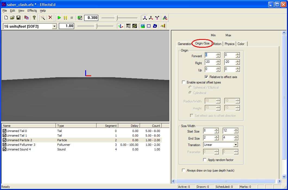This screenshot has width=288, height=190.
Task: Select the blue-tipped axis orientation icon
Action: [145, 18]
